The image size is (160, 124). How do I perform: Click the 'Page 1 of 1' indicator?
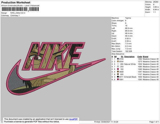tap(154, 122)
